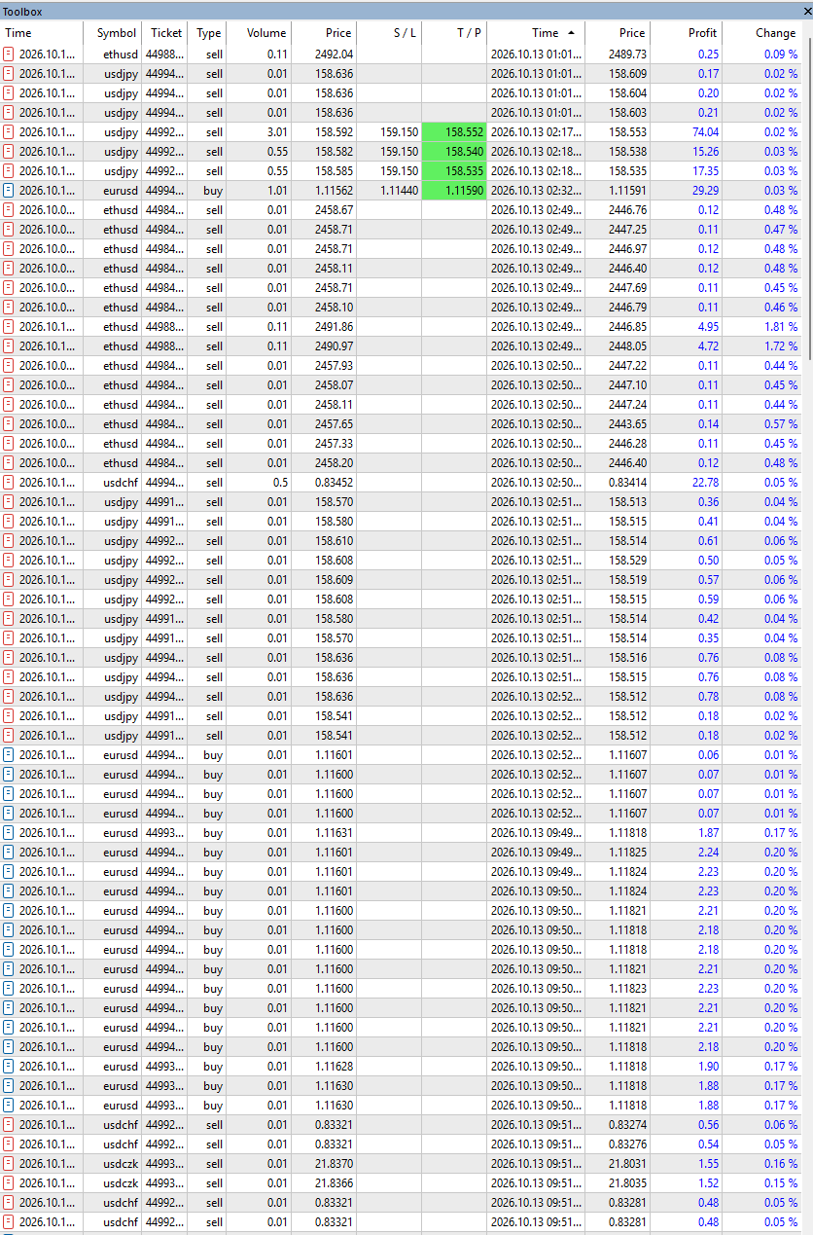Select the change value 0.57 %

781,424
